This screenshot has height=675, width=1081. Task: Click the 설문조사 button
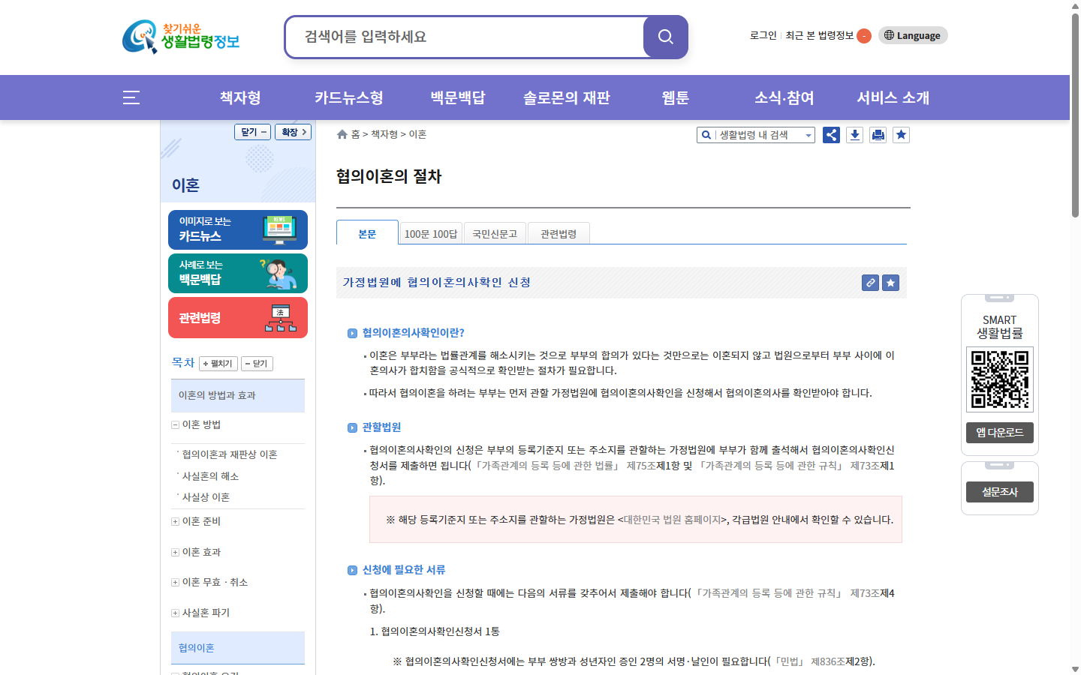click(x=1000, y=492)
